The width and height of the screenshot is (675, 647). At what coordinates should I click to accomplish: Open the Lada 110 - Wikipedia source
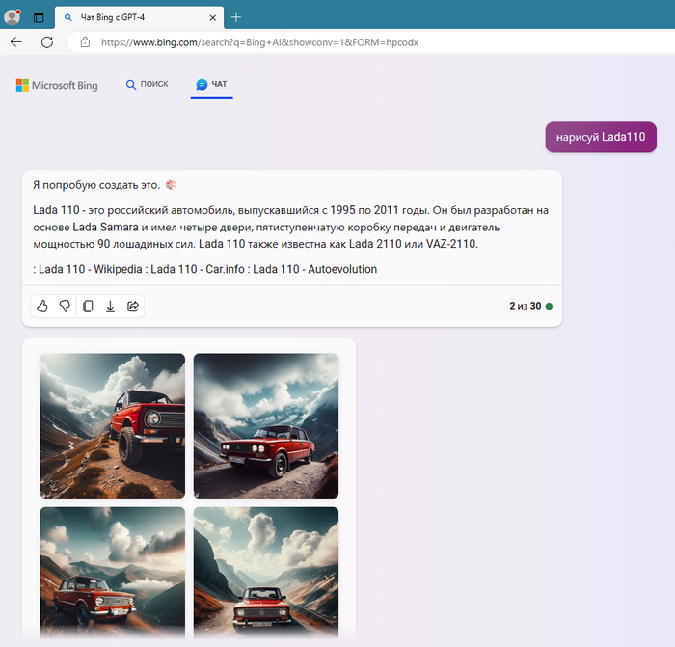91,269
